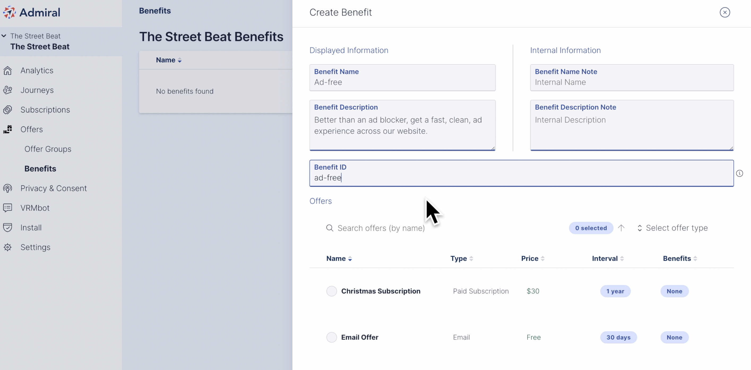The width and height of the screenshot is (751, 370).
Task: Open the Select offer type dropdown
Action: click(672, 228)
